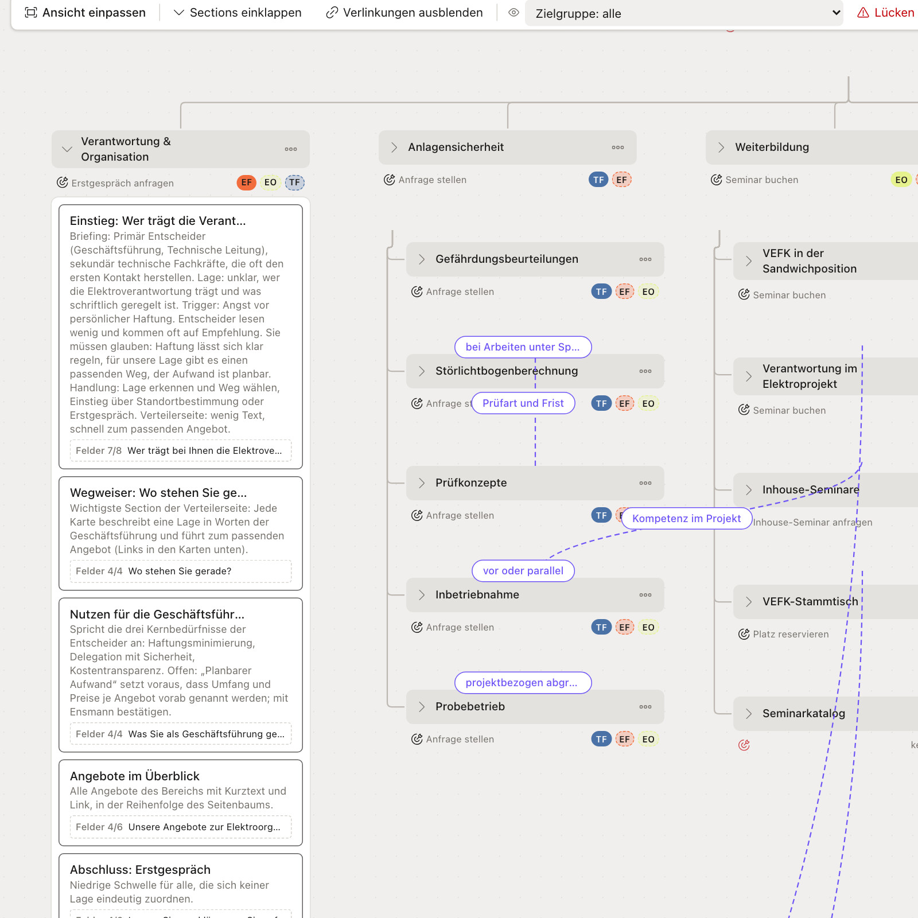This screenshot has width=918, height=918.
Task: Click 'Felder 4/4 Wo stehen Sie gerade?' field
Action: (181, 571)
